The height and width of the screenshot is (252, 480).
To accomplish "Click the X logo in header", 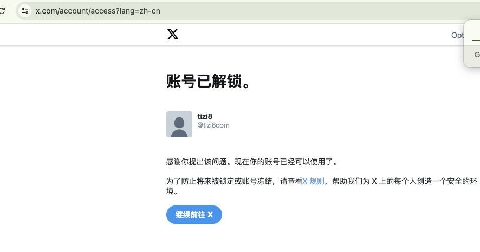I will 173,34.
